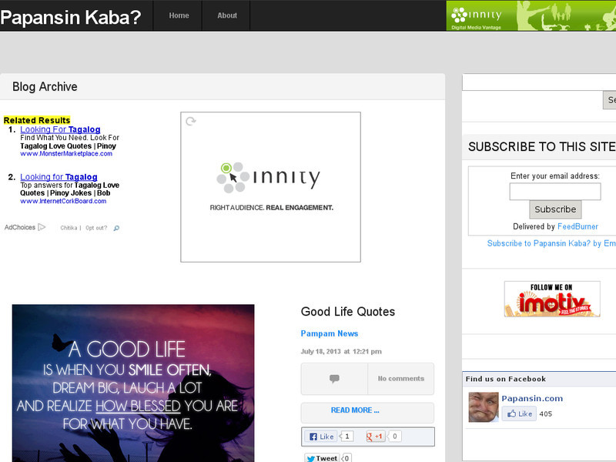Click the Papansin Kaba? site title
Image resolution: width=616 pixels, height=462 pixels.
(x=71, y=17)
